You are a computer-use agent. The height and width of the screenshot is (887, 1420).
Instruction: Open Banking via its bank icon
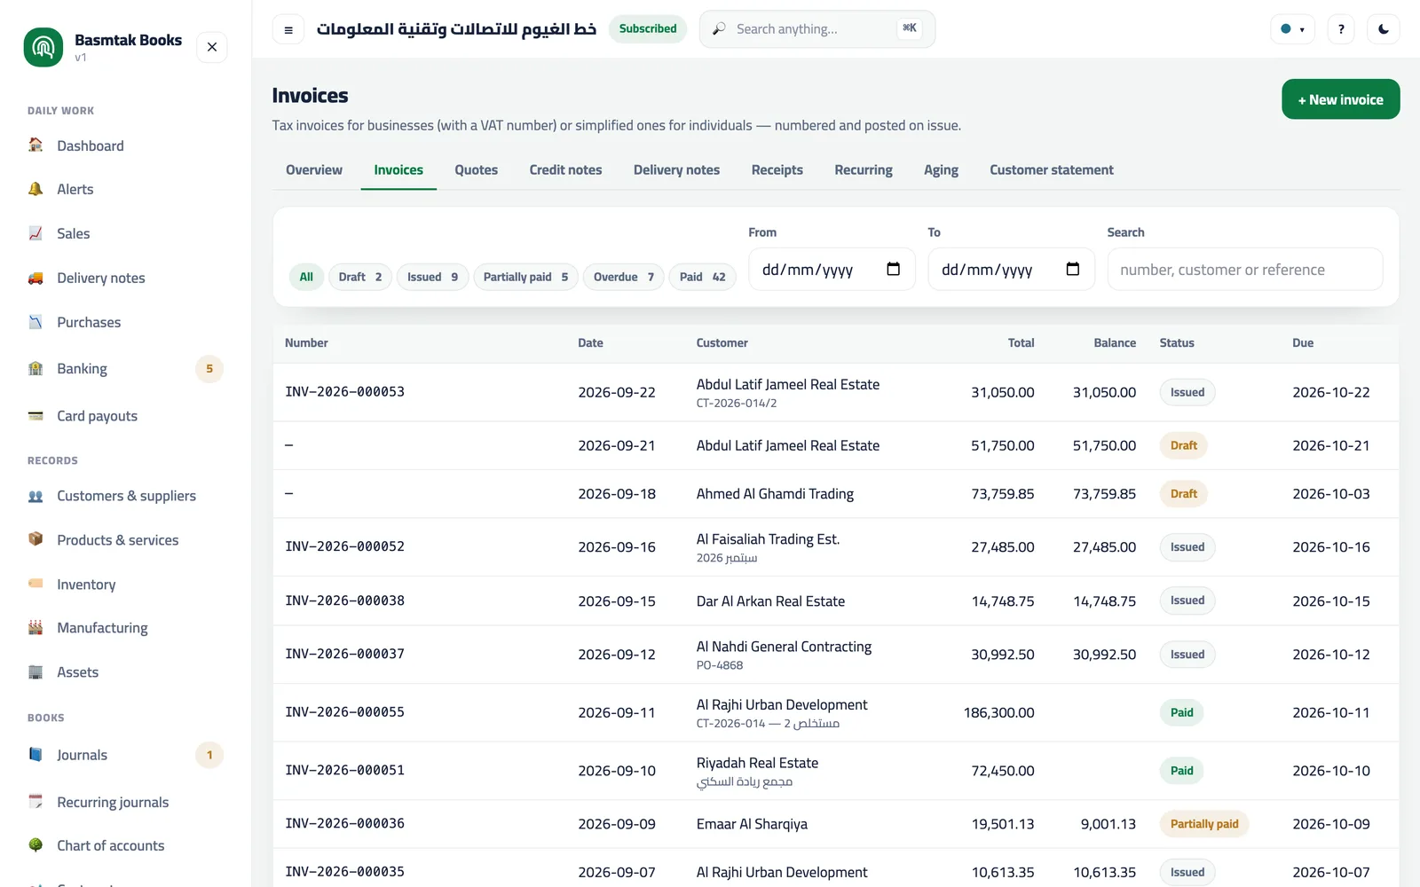(x=35, y=368)
